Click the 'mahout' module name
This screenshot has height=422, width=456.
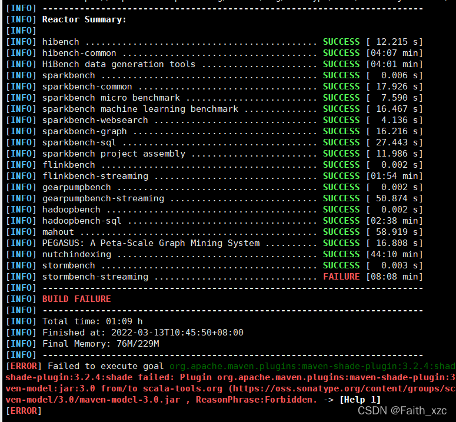(58, 232)
